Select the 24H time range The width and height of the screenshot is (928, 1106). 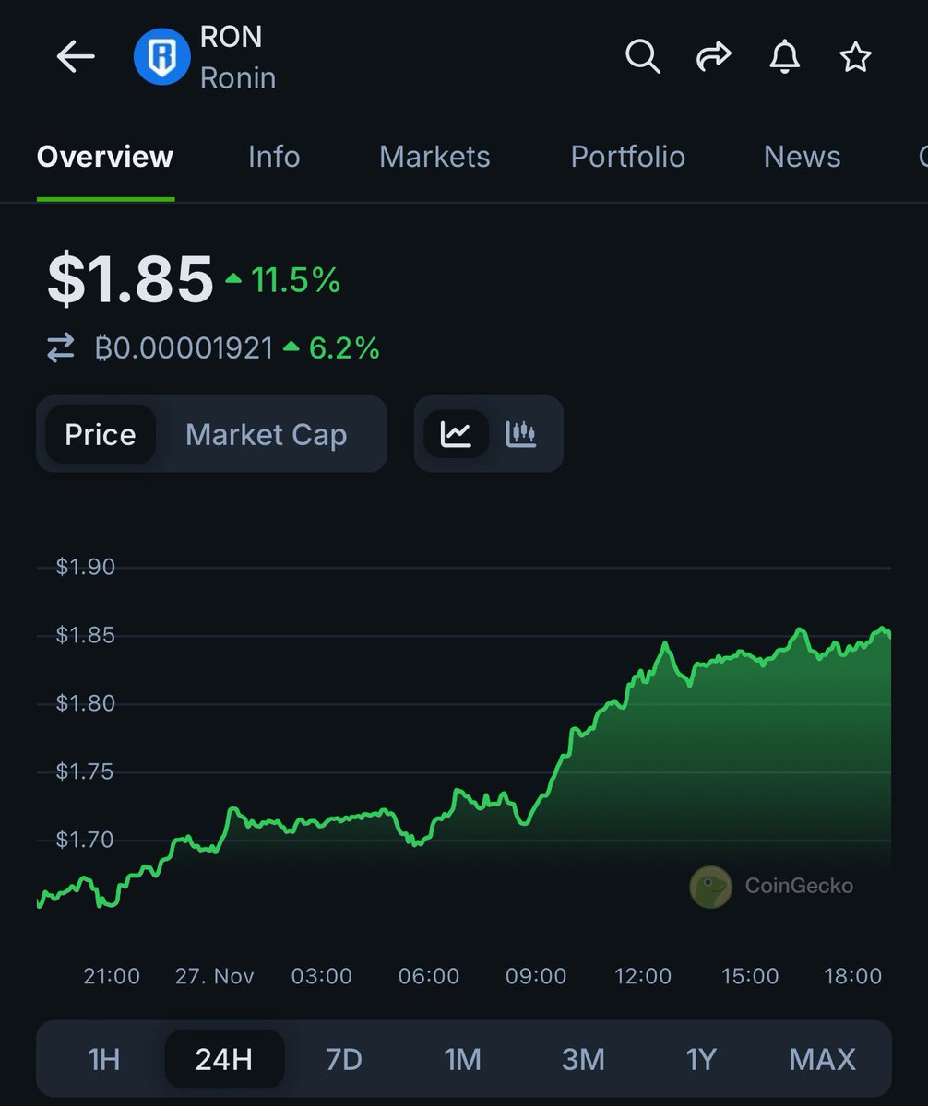coord(224,1059)
